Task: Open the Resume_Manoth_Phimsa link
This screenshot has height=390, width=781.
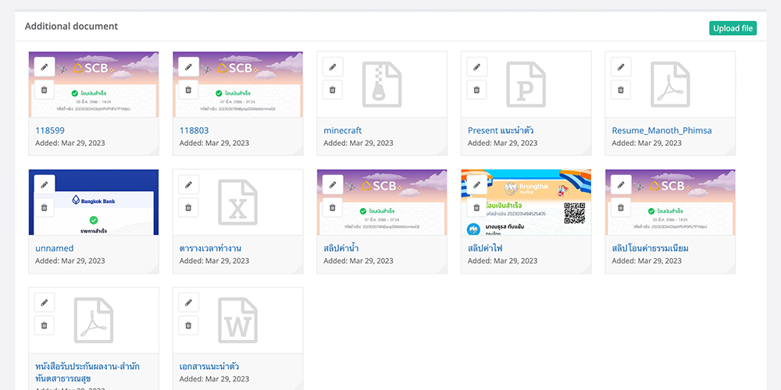Action: 662,131
